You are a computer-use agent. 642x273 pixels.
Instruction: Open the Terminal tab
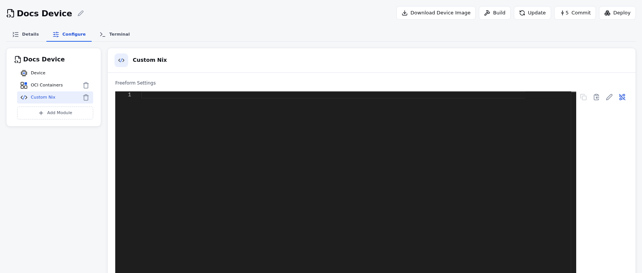point(114,34)
